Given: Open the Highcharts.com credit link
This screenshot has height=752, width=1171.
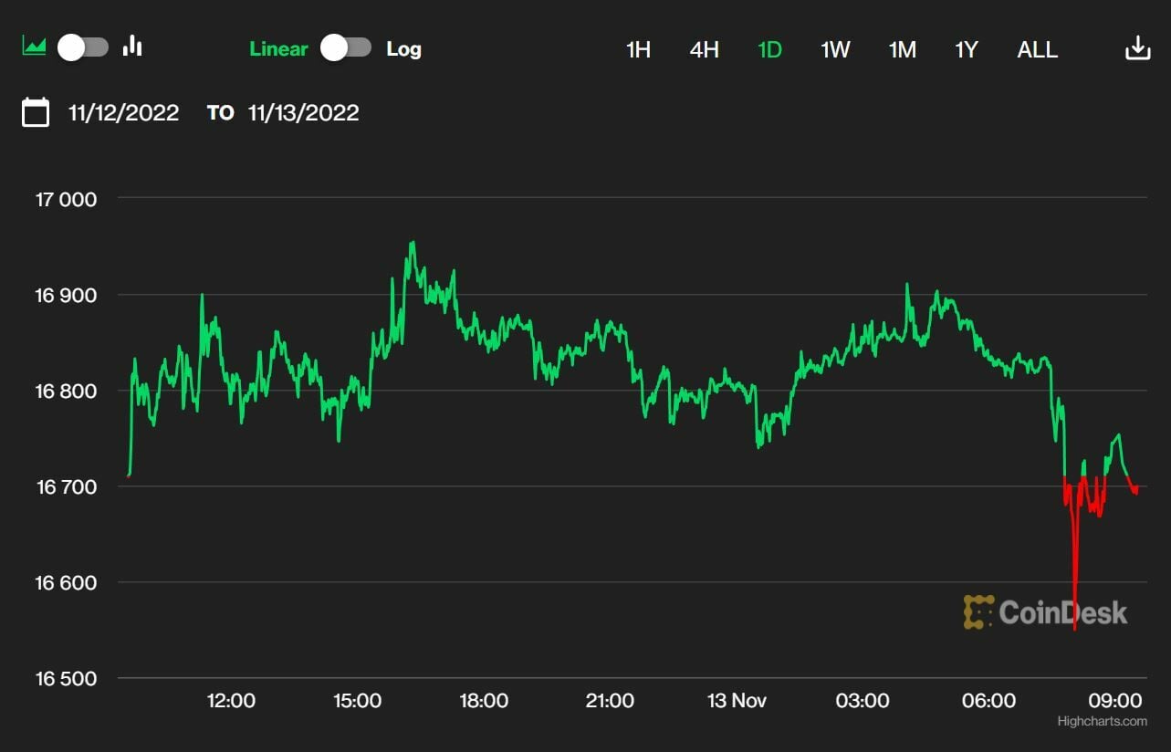Looking at the screenshot, I should (x=1102, y=722).
